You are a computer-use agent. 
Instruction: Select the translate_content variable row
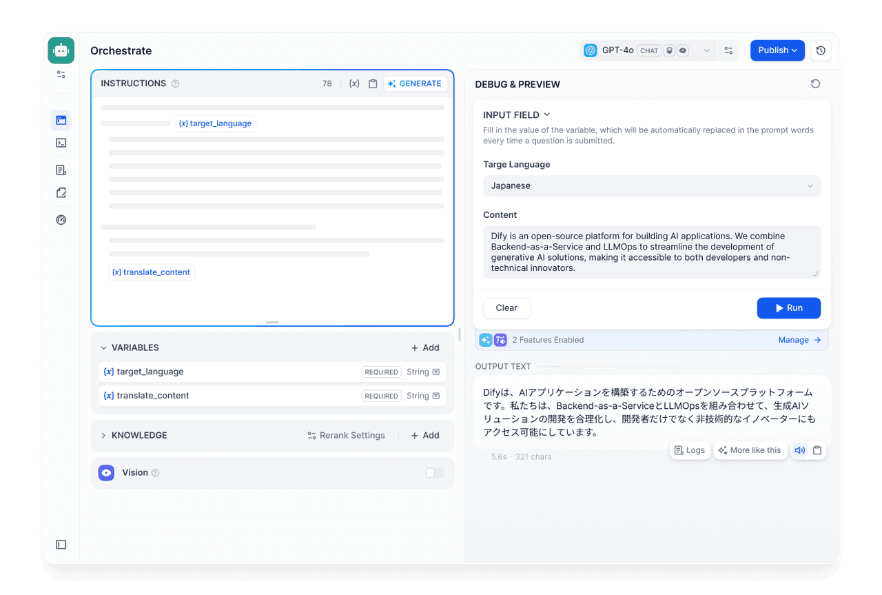(272, 396)
